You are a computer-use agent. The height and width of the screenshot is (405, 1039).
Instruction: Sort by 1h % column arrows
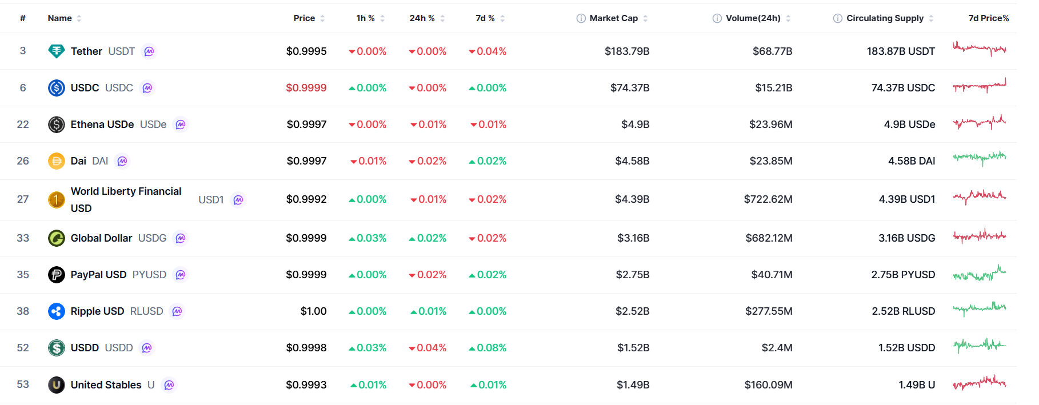tap(382, 18)
